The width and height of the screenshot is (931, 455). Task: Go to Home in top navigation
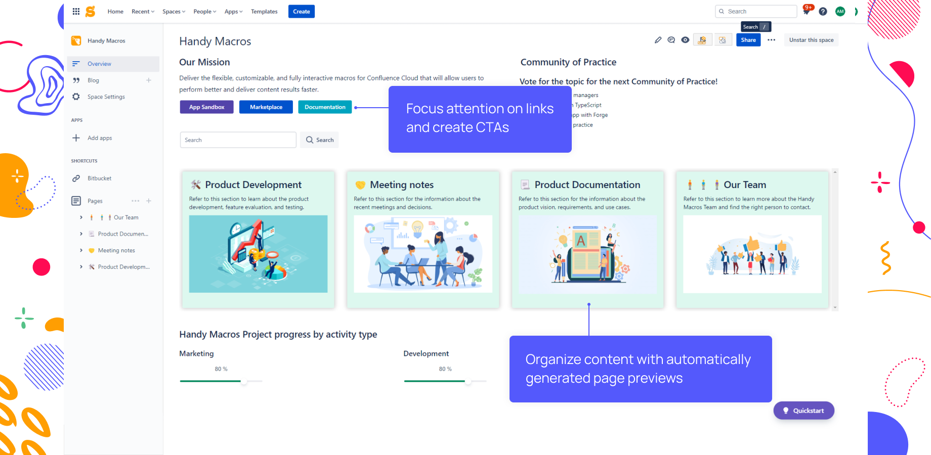click(115, 12)
